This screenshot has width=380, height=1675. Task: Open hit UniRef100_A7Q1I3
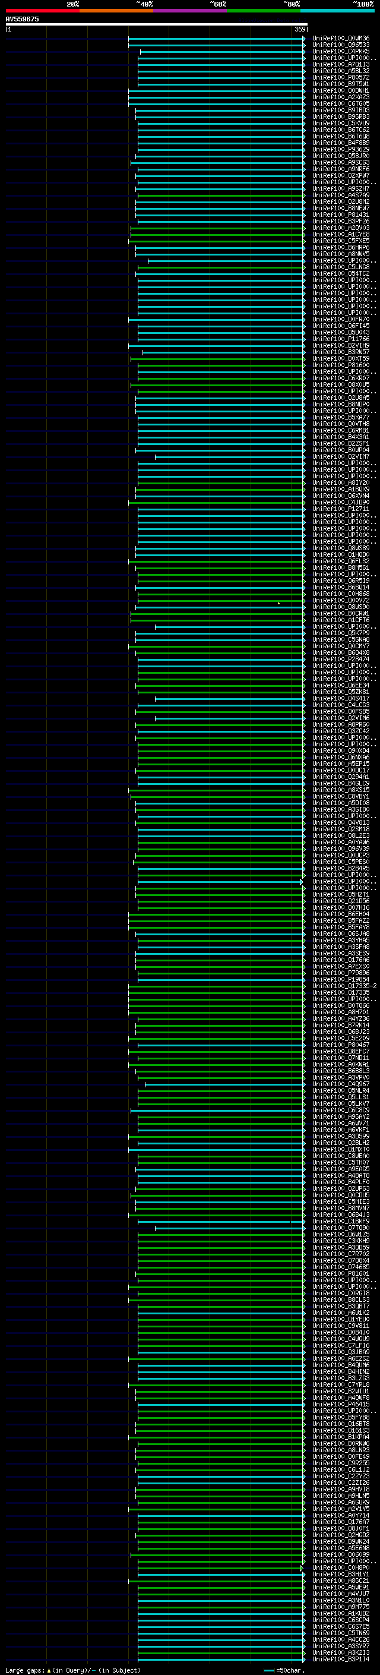(341, 64)
